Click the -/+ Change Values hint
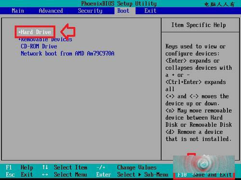Viewport: 241px width, 180px height. [x=126, y=168]
